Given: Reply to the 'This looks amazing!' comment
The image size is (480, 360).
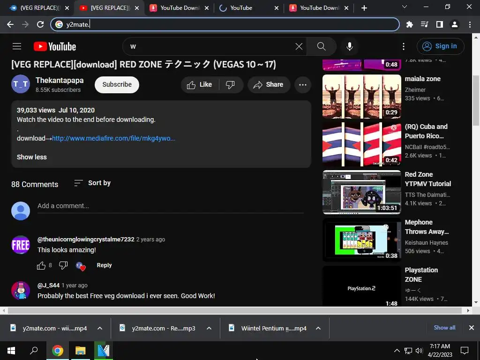Looking at the screenshot, I should click(104, 265).
